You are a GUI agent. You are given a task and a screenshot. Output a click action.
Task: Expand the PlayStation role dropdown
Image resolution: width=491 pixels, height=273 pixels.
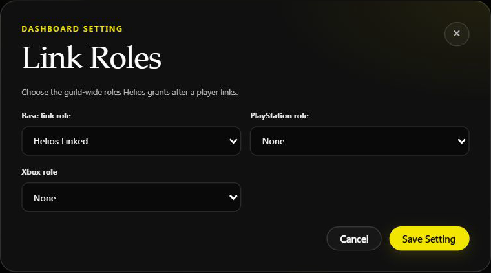coord(359,141)
